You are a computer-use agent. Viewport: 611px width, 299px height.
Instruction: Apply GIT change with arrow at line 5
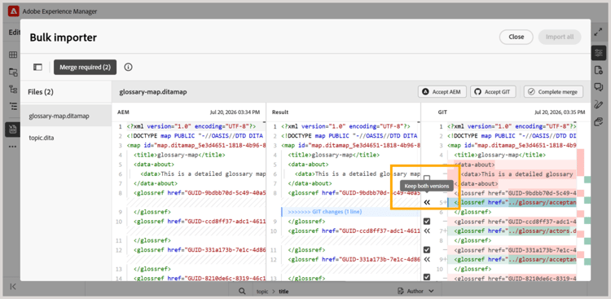(427, 202)
